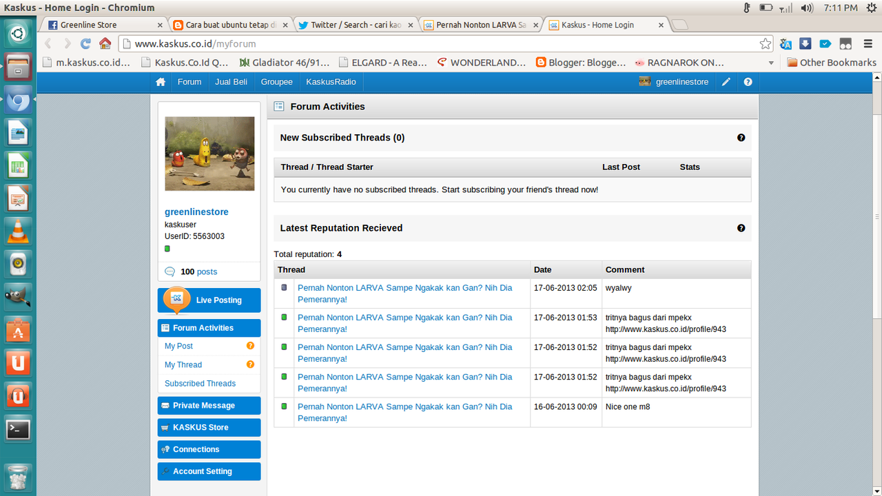Screen dimensions: 882x496
Task: Open Ubuntu Software Center from the launcher
Action: pyautogui.click(x=18, y=330)
